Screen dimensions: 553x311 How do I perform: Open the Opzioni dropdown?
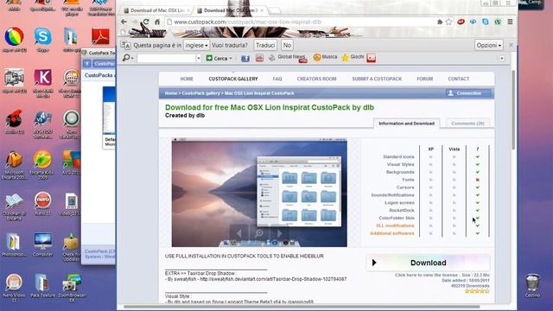[x=488, y=45]
